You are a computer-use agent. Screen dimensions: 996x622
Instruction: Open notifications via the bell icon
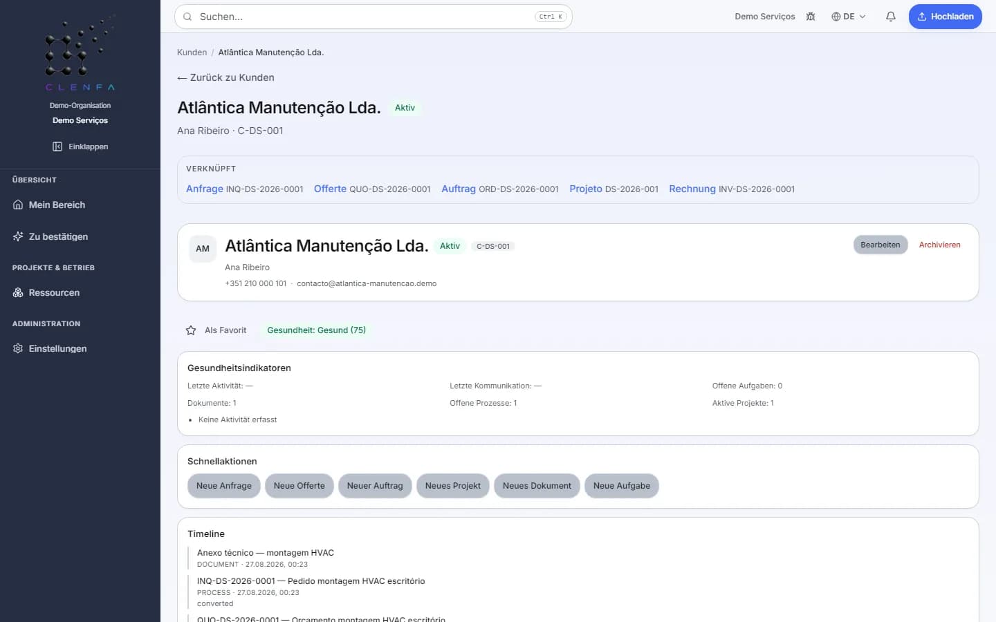891,17
